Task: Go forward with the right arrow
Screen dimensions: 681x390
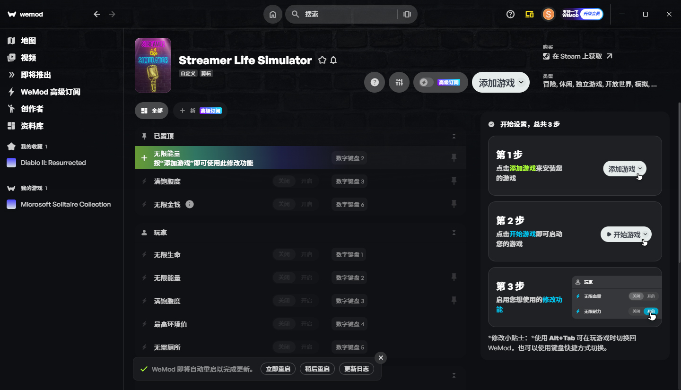Action: point(112,14)
